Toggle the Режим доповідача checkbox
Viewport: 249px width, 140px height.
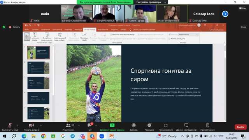pyautogui.click(x=170, y=39)
